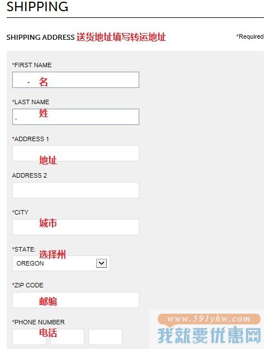Select the Zip Code input field

(x=75, y=300)
